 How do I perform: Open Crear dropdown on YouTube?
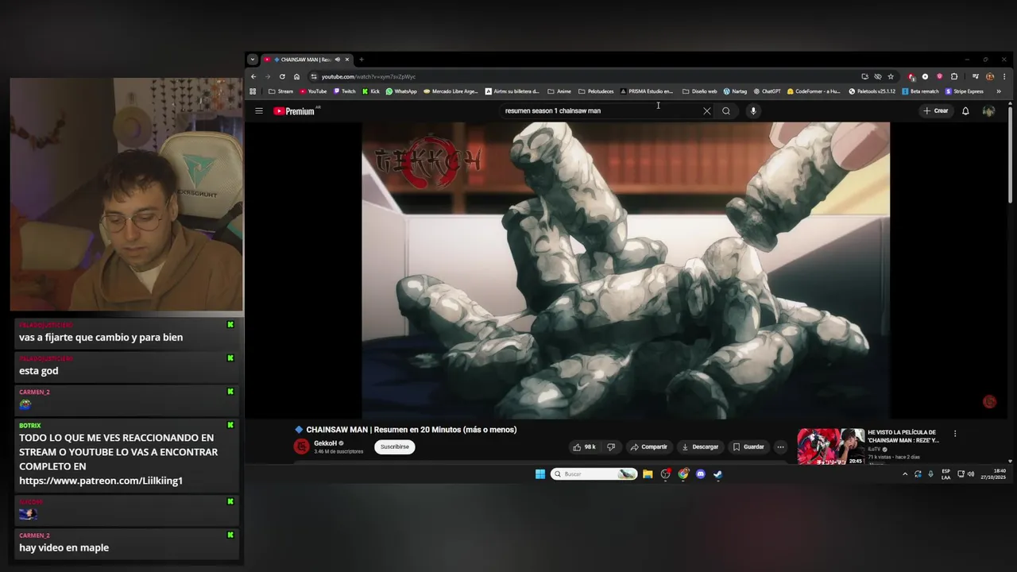[x=935, y=111]
